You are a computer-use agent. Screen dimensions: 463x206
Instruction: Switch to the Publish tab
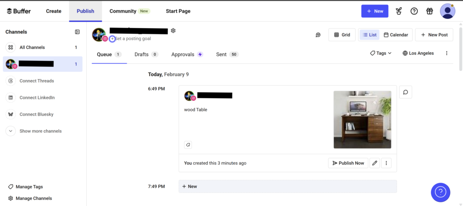[85, 11]
